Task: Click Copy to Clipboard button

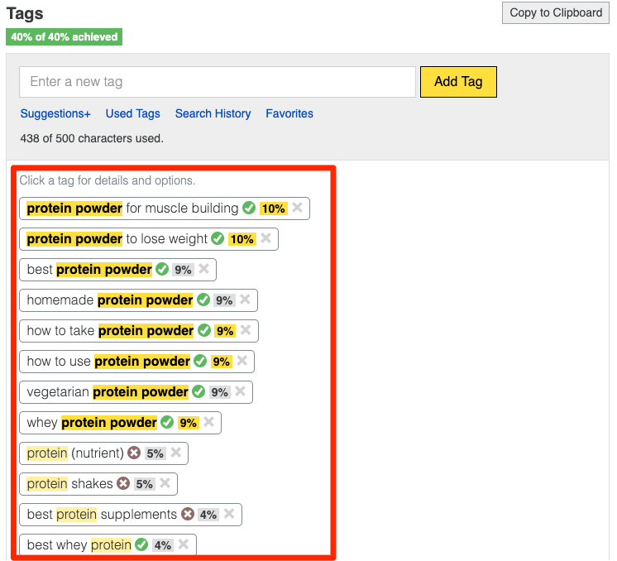Action: click(x=556, y=12)
